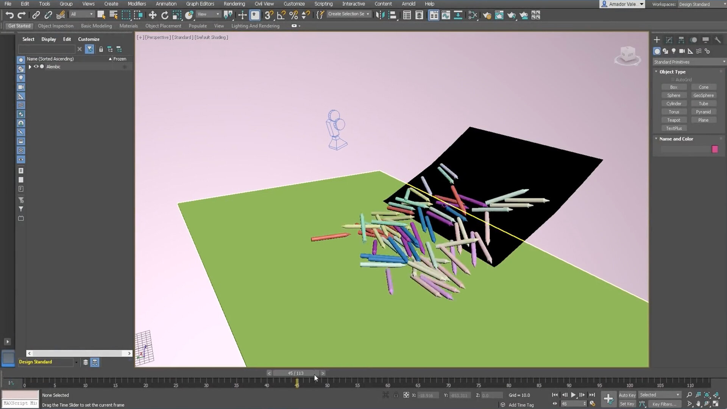Open Time Configuration icon
The height and width of the screenshot is (409, 727).
[593, 404]
